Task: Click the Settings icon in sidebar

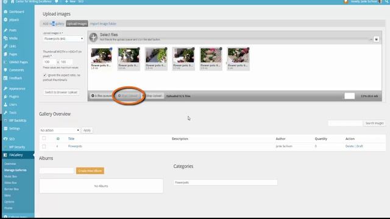Action: click(x=5, y=128)
